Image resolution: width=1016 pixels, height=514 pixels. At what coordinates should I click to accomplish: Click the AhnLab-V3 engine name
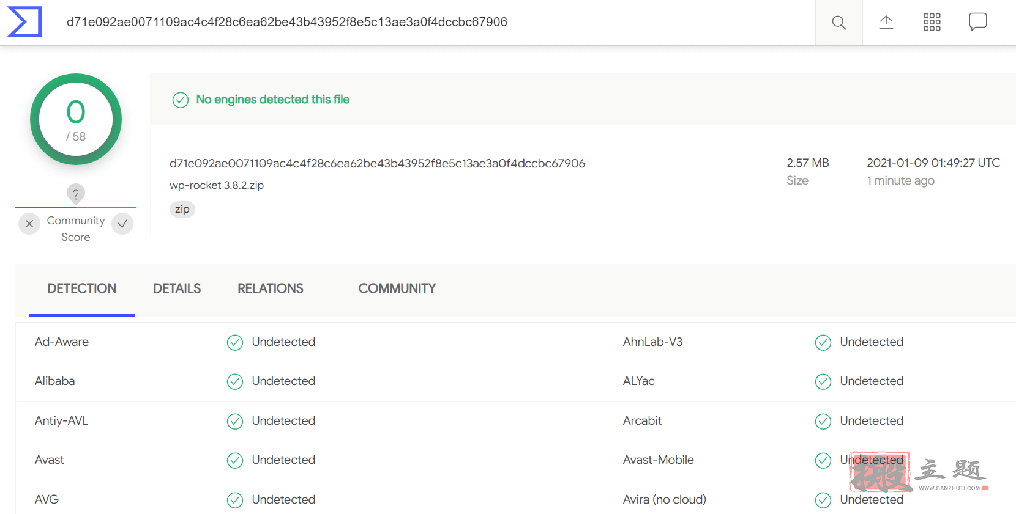[653, 342]
